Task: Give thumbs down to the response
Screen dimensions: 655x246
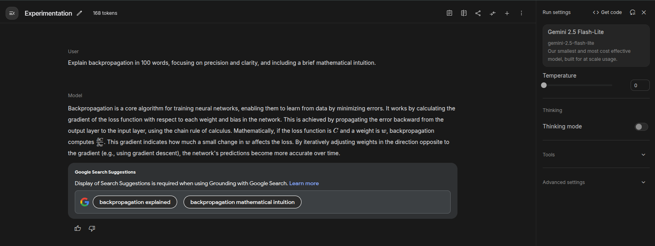Action: click(x=92, y=228)
